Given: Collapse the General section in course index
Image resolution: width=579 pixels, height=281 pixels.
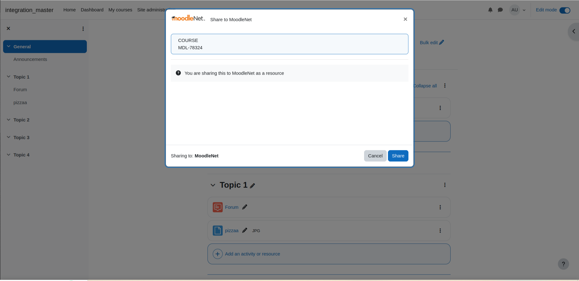Looking at the screenshot, I should pyautogui.click(x=9, y=46).
